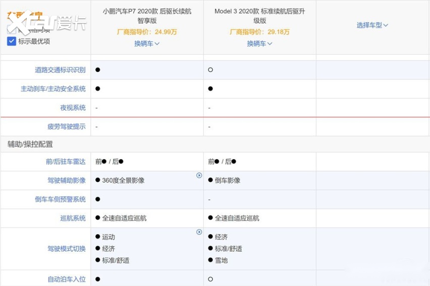Click the 驾驶模式切换 label
The height and width of the screenshot is (286, 430).
pos(66,249)
